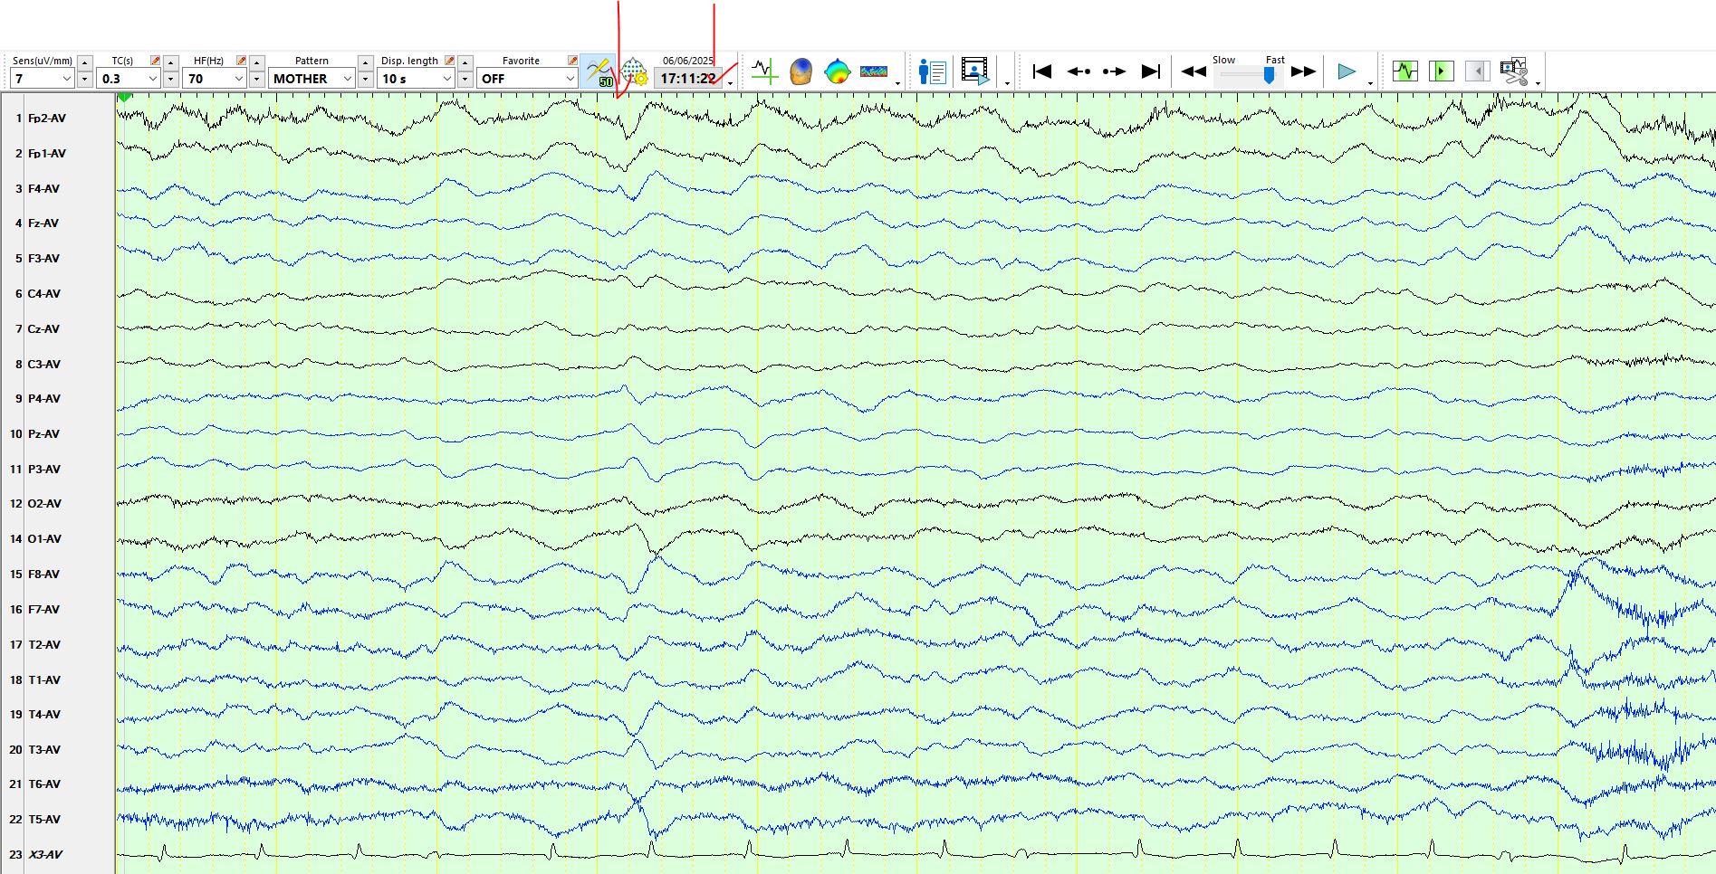Jump to the end of the recording
Viewport: 1716px width, 874px height.
1150,71
